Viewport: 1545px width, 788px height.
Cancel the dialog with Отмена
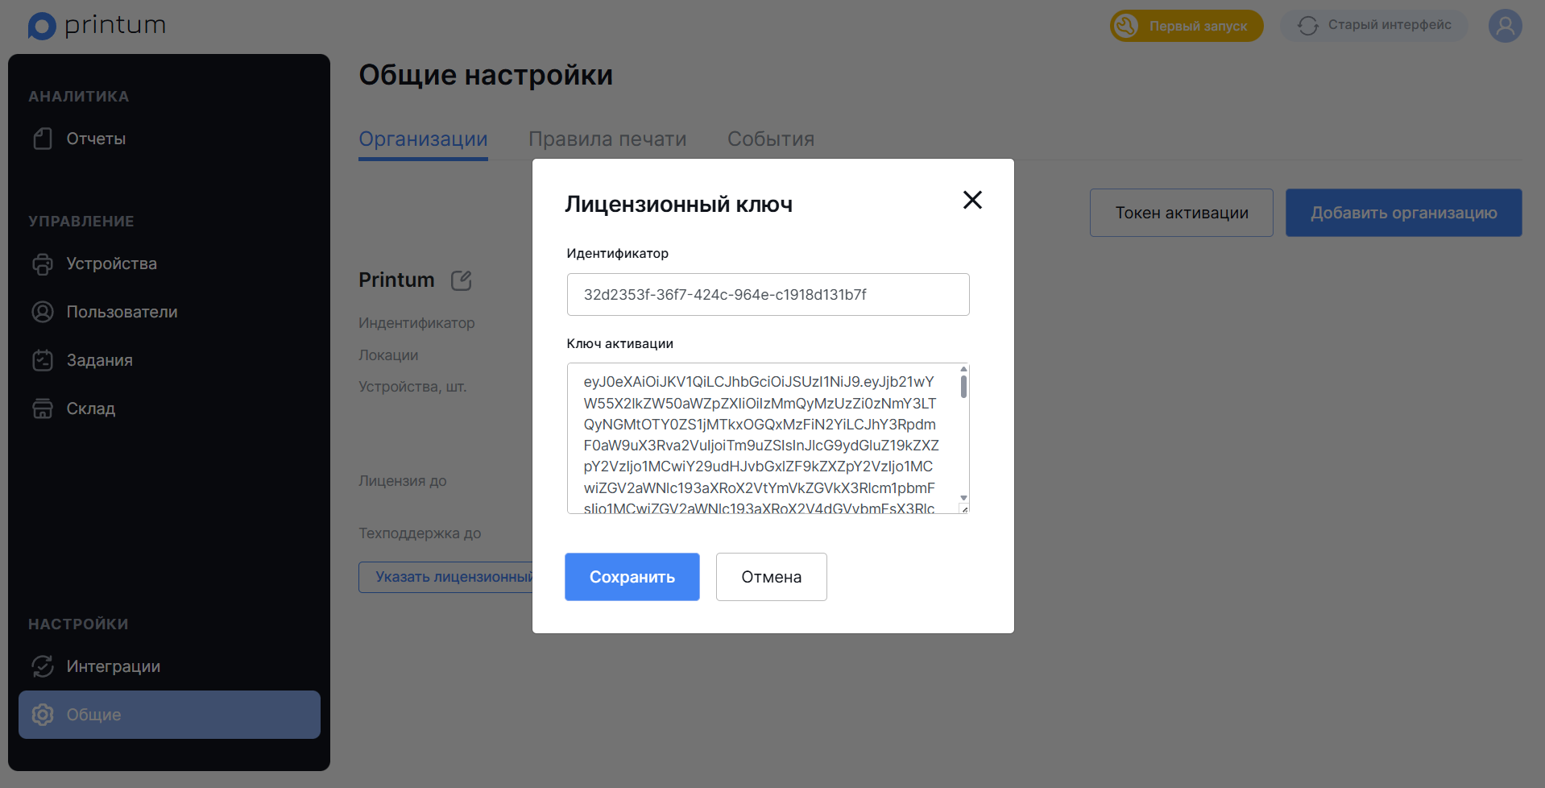[x=772, y=577]
